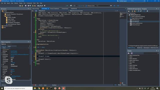This screenshot has height=90, width=160.
Task: Expand the Delphi | Windows category in the Palette
Action: click(x=128, y=59)
